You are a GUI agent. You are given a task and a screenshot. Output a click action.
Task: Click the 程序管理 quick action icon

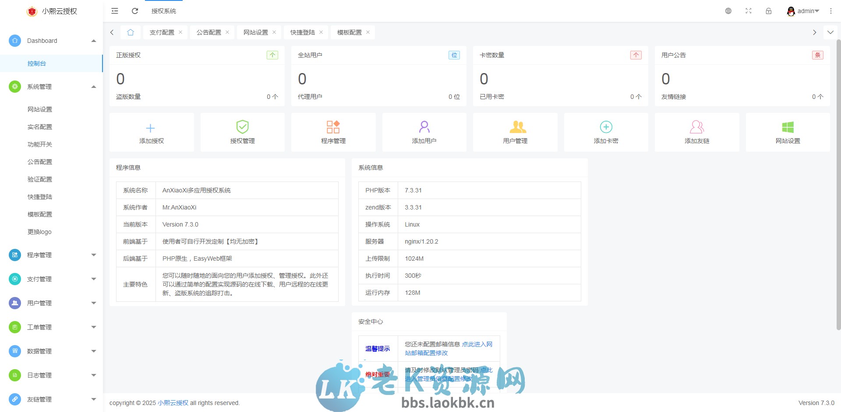pos(333,127)
